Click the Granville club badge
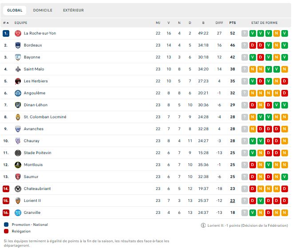Screen dimensions: 292x248 coord(18,213)
